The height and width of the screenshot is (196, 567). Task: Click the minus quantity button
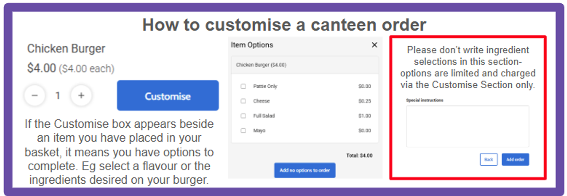[x=34, y=96]
